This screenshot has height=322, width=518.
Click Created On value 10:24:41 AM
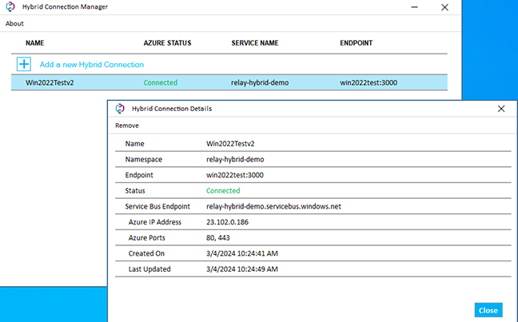(242, 253)
